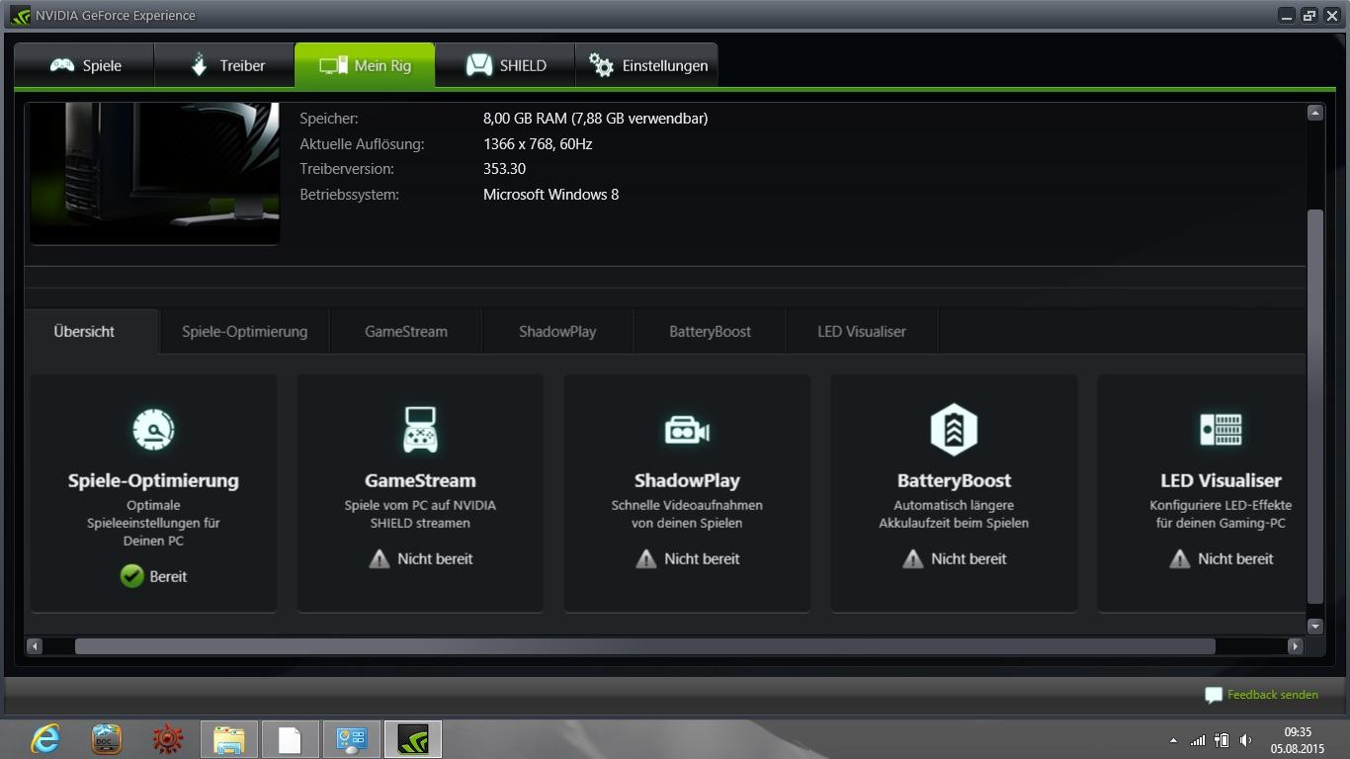Open the LED Visualiser sub-tab

coord(862,331)
